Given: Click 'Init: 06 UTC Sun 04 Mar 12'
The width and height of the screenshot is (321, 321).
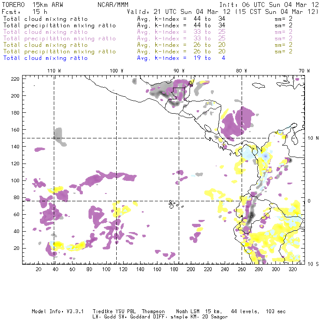Looking at the screenshot, I should (x=269, y=5).
